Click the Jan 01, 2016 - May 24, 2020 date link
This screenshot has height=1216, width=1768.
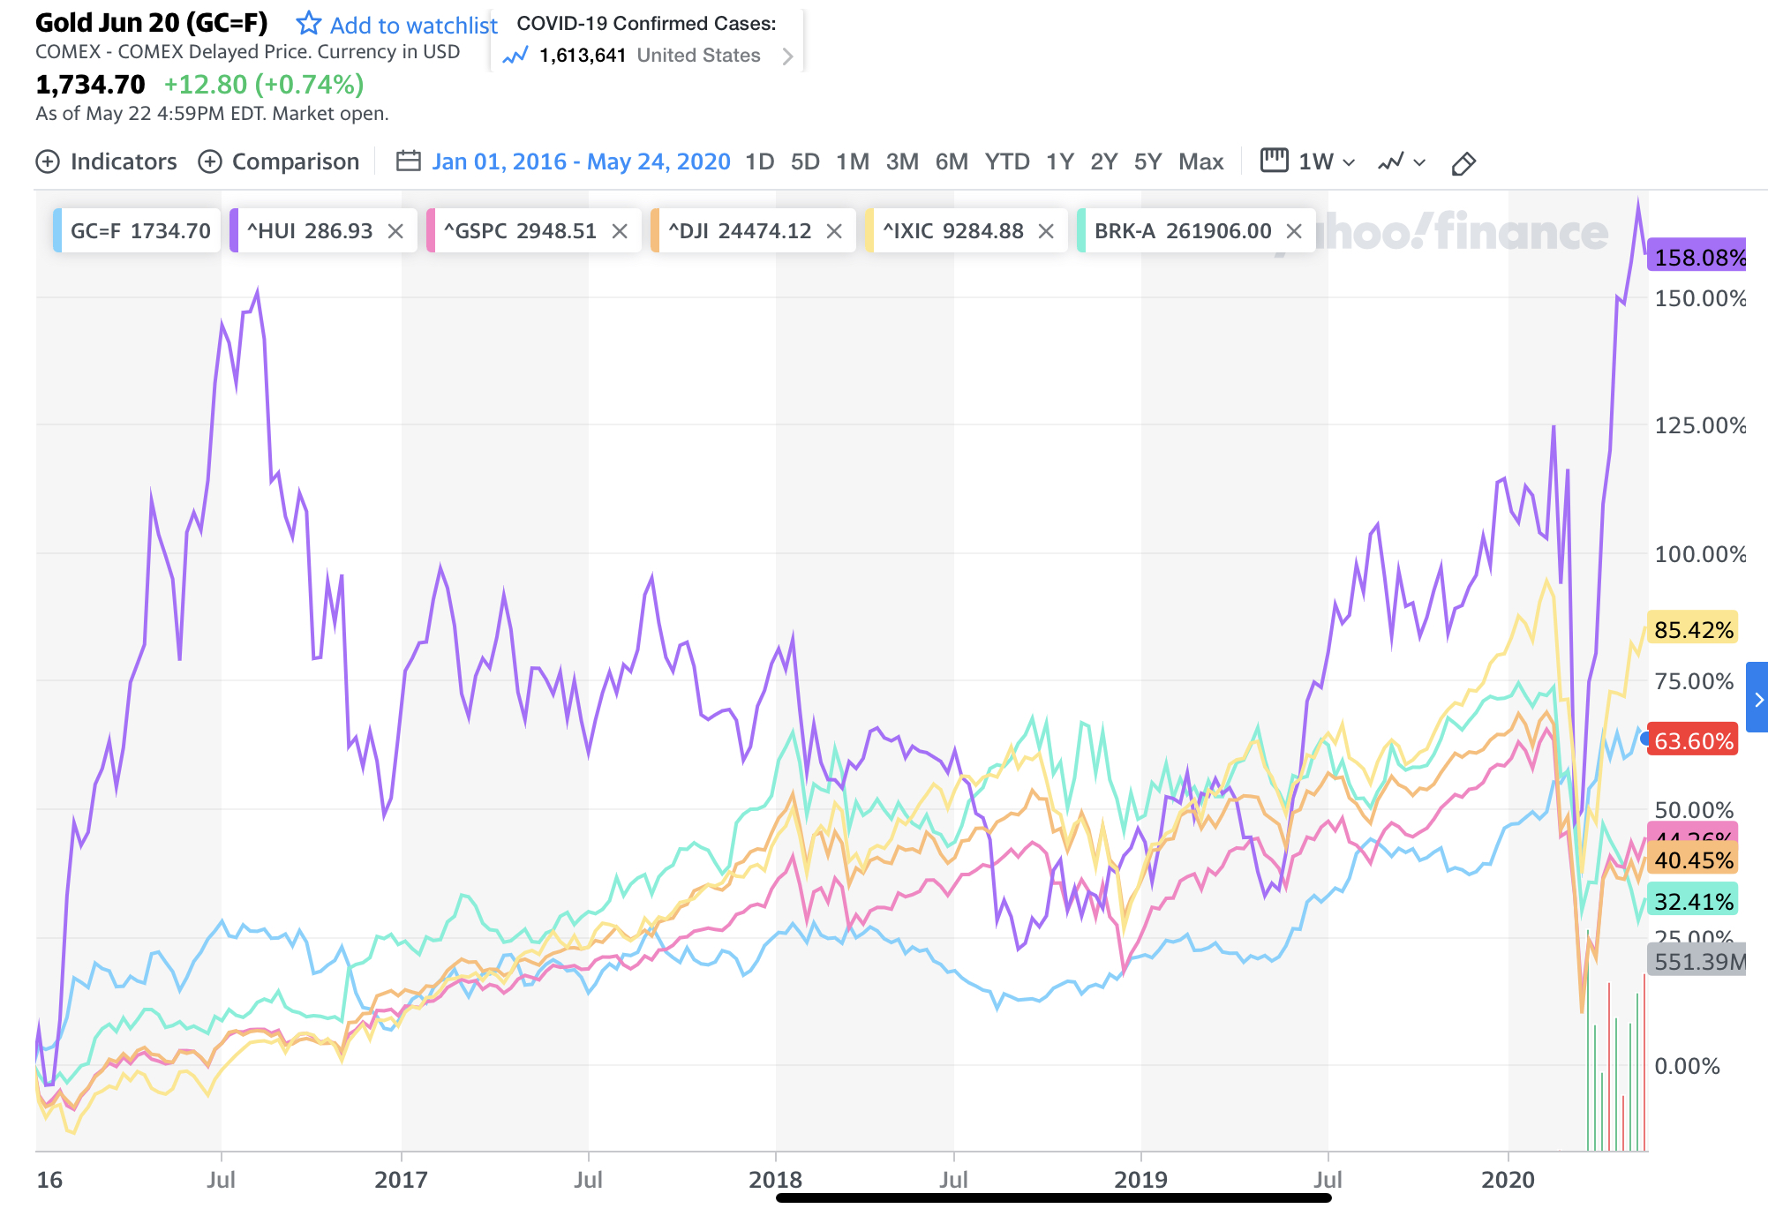tap(581, 162)
